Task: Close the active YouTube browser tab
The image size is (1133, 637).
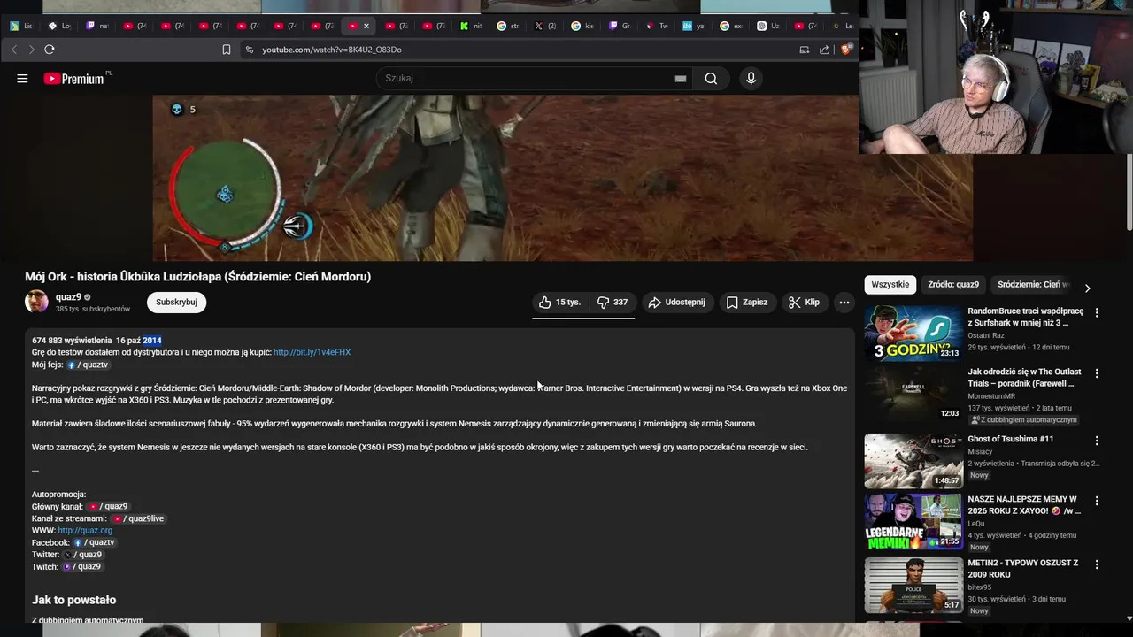Action: point(366,26)
